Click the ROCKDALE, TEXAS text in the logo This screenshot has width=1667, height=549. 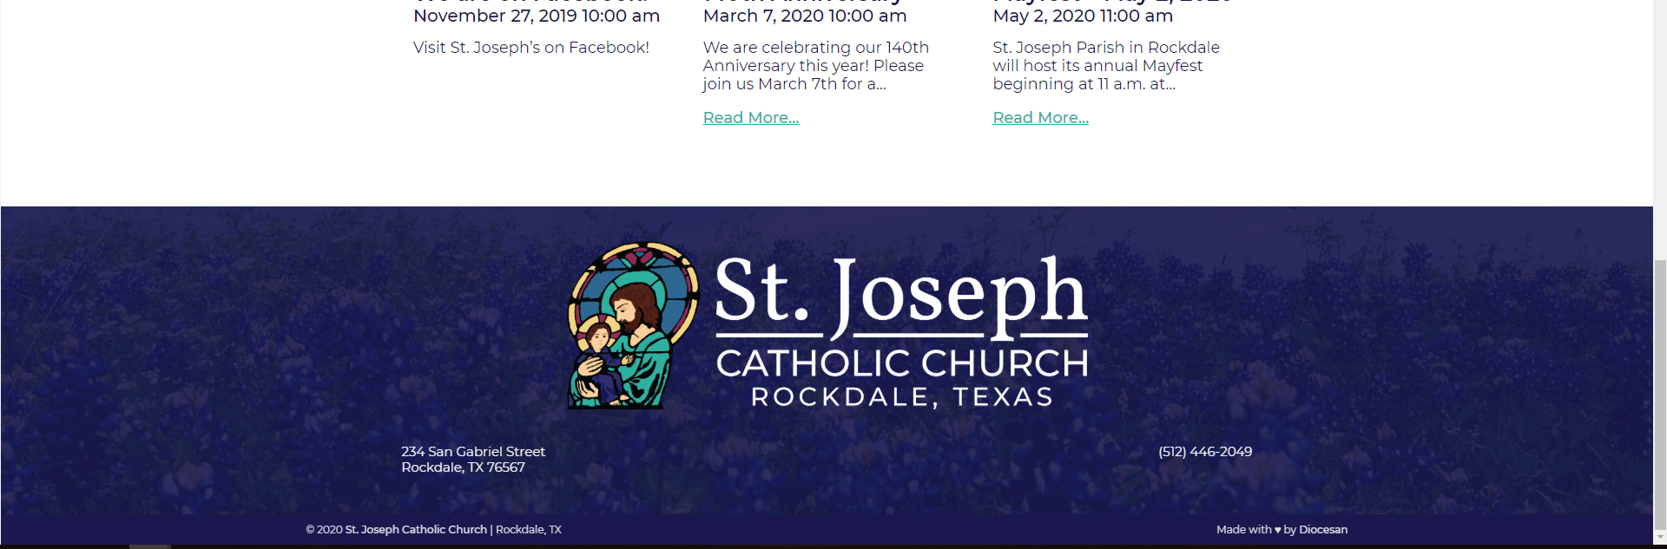[x=901, y=397]
